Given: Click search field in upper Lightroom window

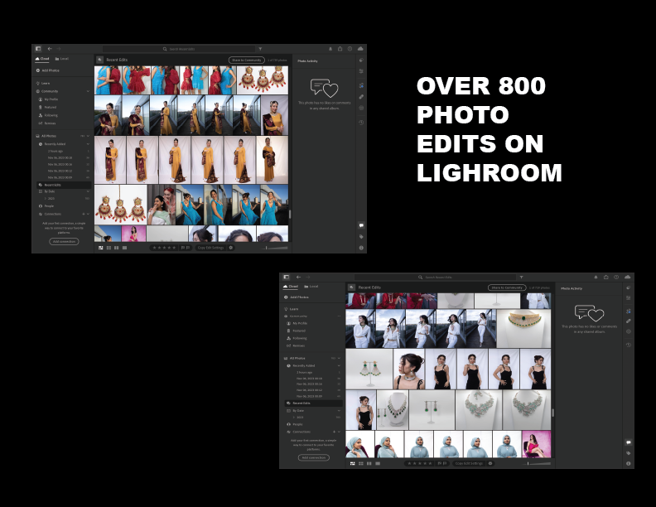Looking at the screenshot, I should click(179, 49).
